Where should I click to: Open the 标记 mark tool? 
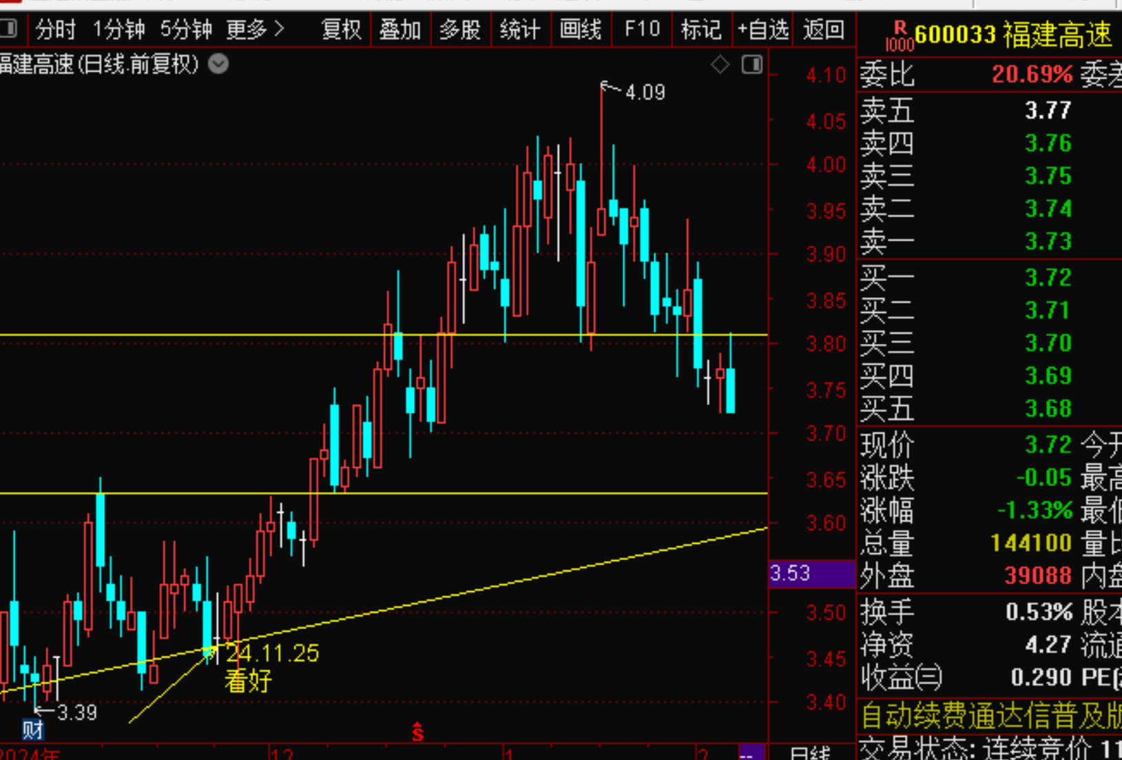700,30
